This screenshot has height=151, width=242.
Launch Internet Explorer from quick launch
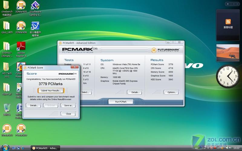tap(22, 148)
